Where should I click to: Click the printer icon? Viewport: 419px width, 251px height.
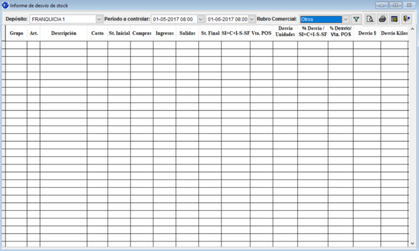point(382,19)
